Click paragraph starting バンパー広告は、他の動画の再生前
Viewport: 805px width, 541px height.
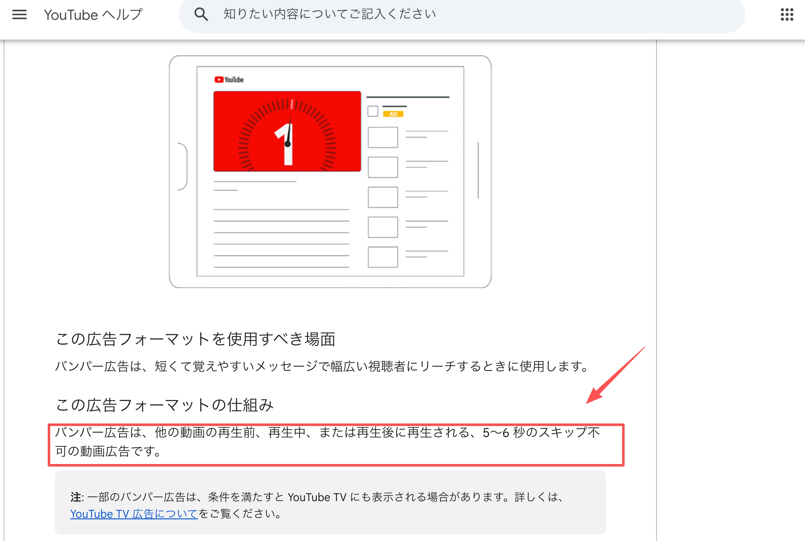[x=327, y=442]
